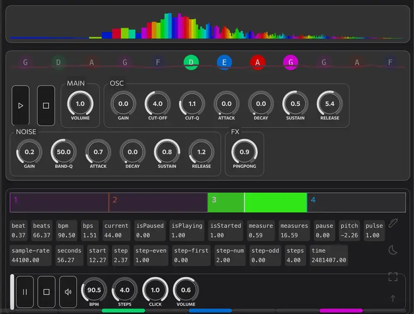Stop the synth with the top stop icon
Screen dimensions: 414x314
click(x=46, y=105)
